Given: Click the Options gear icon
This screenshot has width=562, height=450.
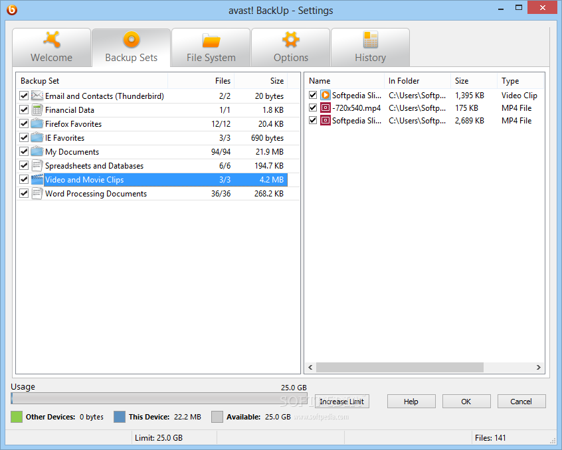Looking at the screenshot, I should pos(291,39).
